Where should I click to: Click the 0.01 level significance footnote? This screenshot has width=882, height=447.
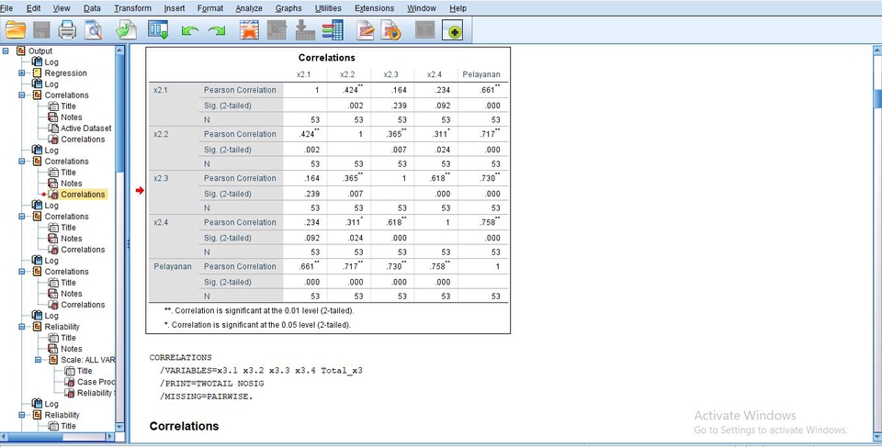point(259,310)
